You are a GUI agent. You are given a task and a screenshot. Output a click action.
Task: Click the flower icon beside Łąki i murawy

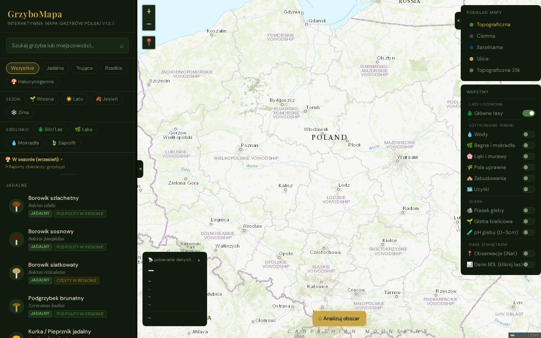470,156
